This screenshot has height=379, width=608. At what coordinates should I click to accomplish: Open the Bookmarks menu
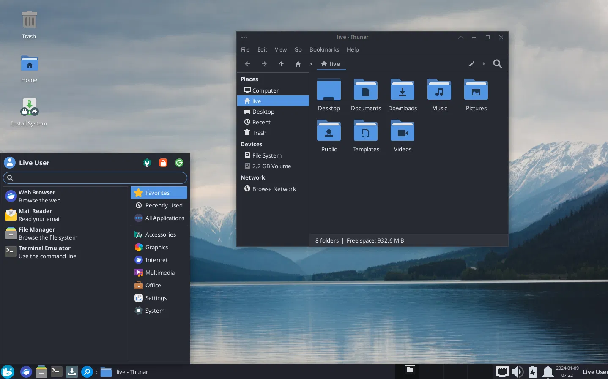pos(324,49)
